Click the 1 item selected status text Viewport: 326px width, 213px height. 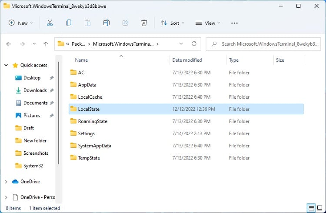click(44, 208)
